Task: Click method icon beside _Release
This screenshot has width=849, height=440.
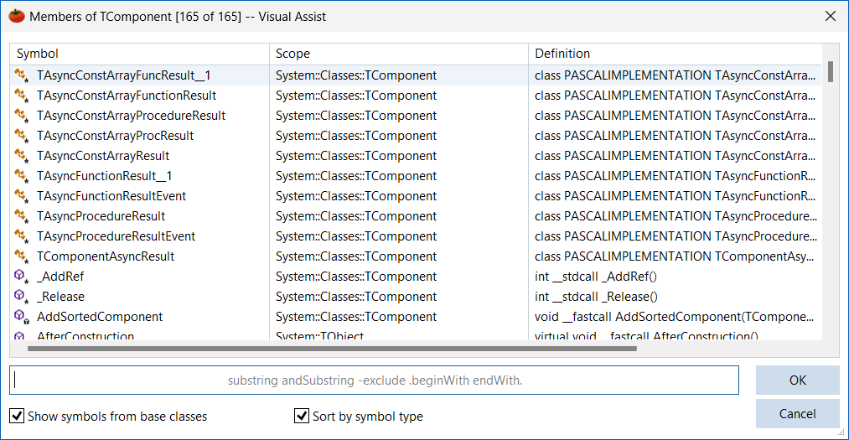Action: (21, 296)
